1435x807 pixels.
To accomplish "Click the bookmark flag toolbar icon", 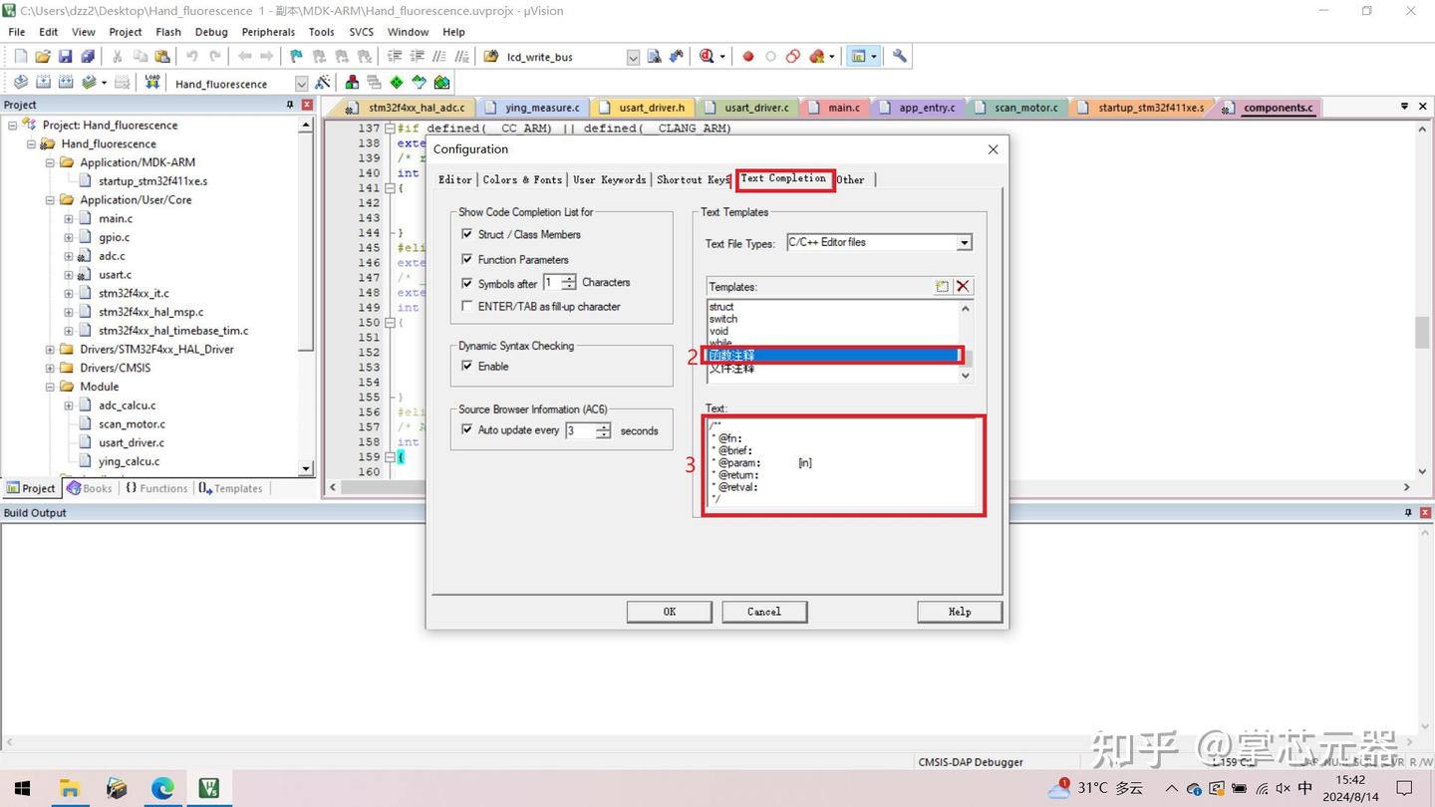I will tap(296, 57).
